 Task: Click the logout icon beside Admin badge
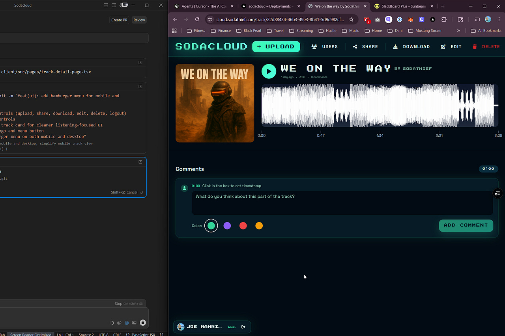coord(243,327)
